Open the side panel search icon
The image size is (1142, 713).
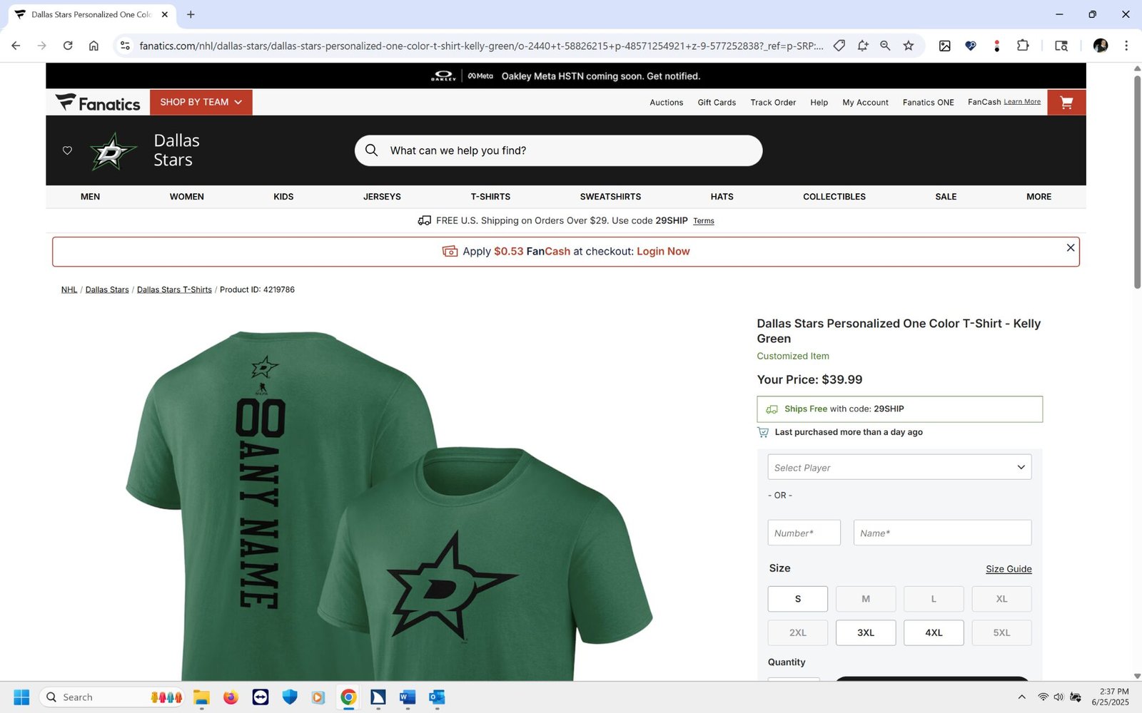click(x=1061, y=46)
